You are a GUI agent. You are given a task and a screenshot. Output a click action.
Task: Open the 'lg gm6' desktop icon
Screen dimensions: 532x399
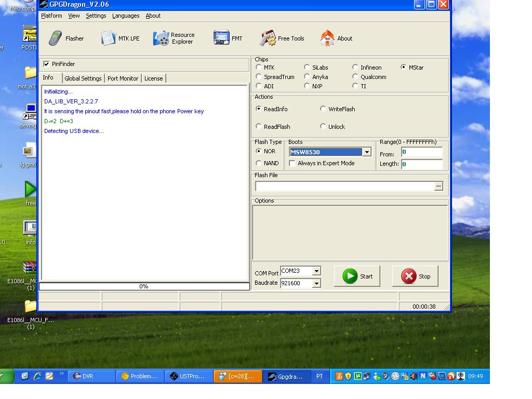tap(29, 155)
